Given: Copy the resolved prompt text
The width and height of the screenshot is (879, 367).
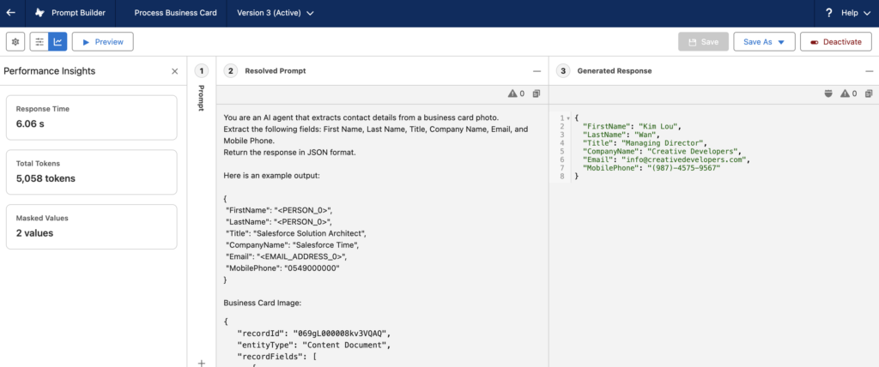Looking at the screenshot, I should pos(536,93).
